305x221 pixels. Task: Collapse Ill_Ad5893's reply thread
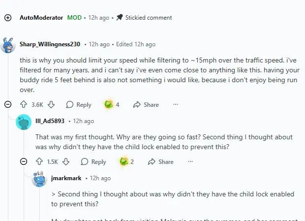[x=24, y=161]
